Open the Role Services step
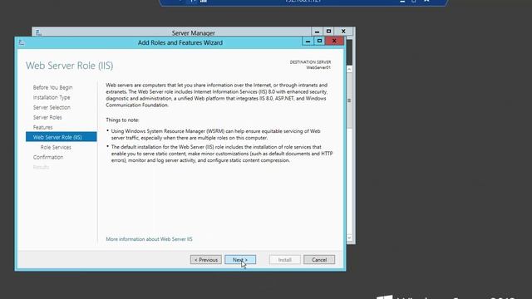Viewport: 532px width, 299px height. pyautogui.click(x=56, y=147)
